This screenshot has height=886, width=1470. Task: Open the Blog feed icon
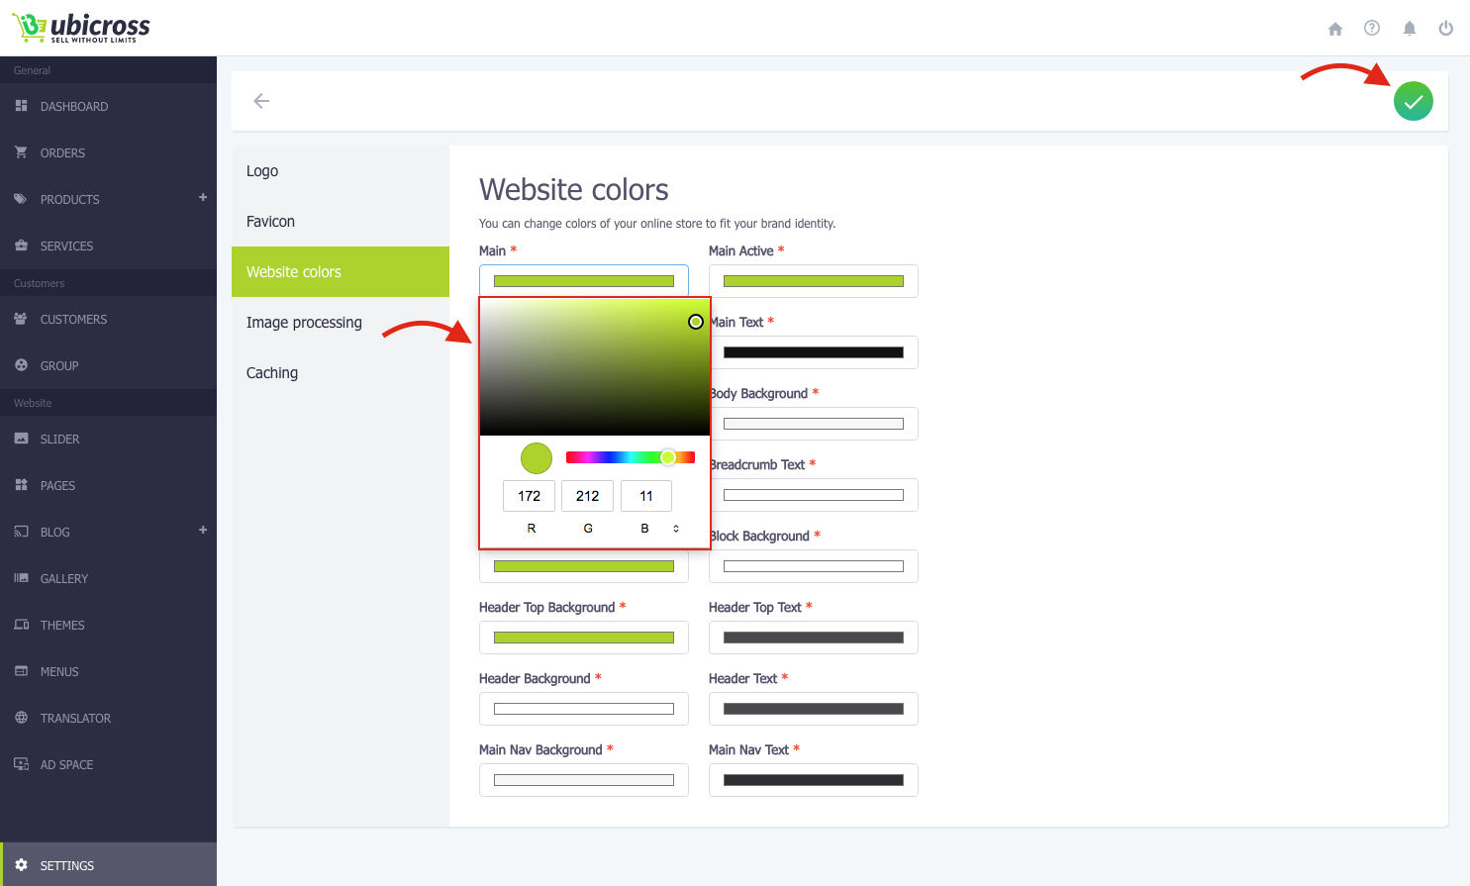click(x=21, y=531)
